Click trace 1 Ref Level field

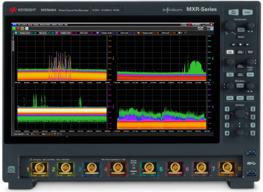[51, 33]
